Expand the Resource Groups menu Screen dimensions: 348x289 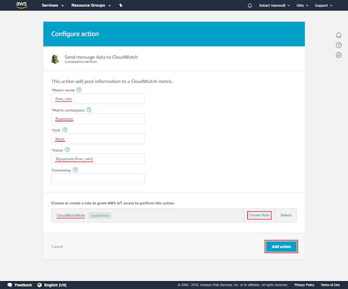[91, 5]
